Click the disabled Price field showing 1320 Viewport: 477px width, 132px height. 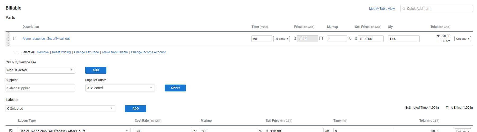pyautogui.click(x=307, y=39)
